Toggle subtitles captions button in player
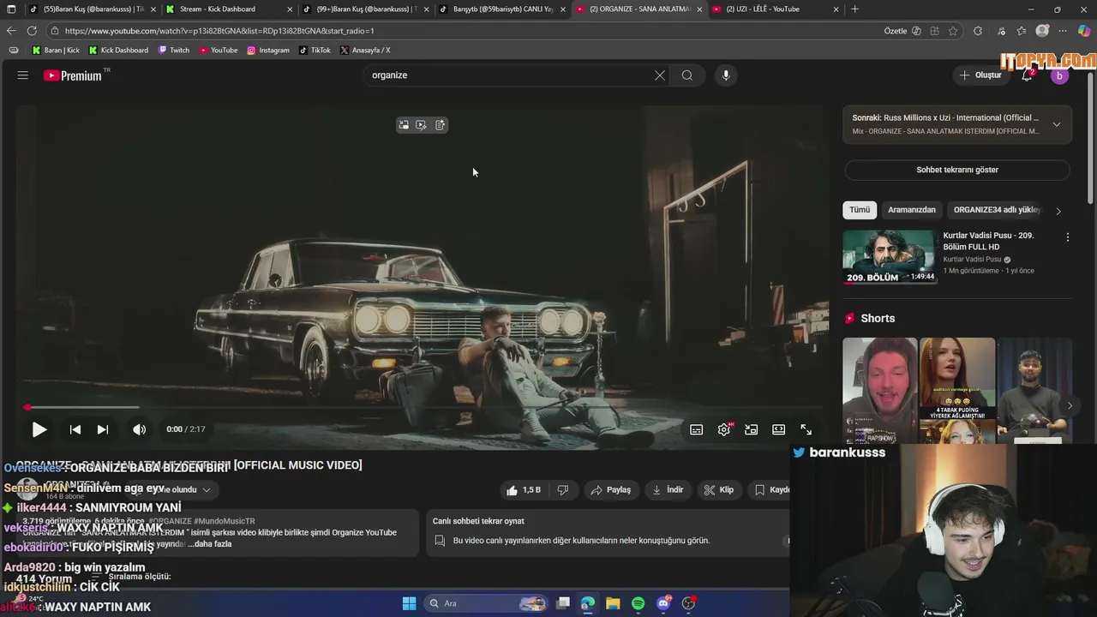 coord(697,429)
